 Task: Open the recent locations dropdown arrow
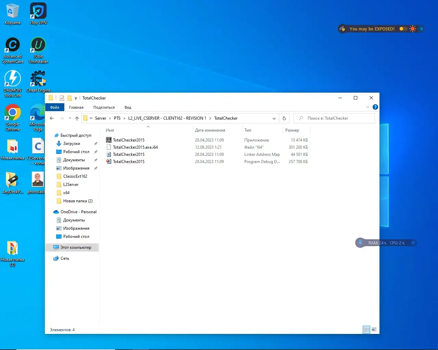pyautogui.click(x=70, y=118)
